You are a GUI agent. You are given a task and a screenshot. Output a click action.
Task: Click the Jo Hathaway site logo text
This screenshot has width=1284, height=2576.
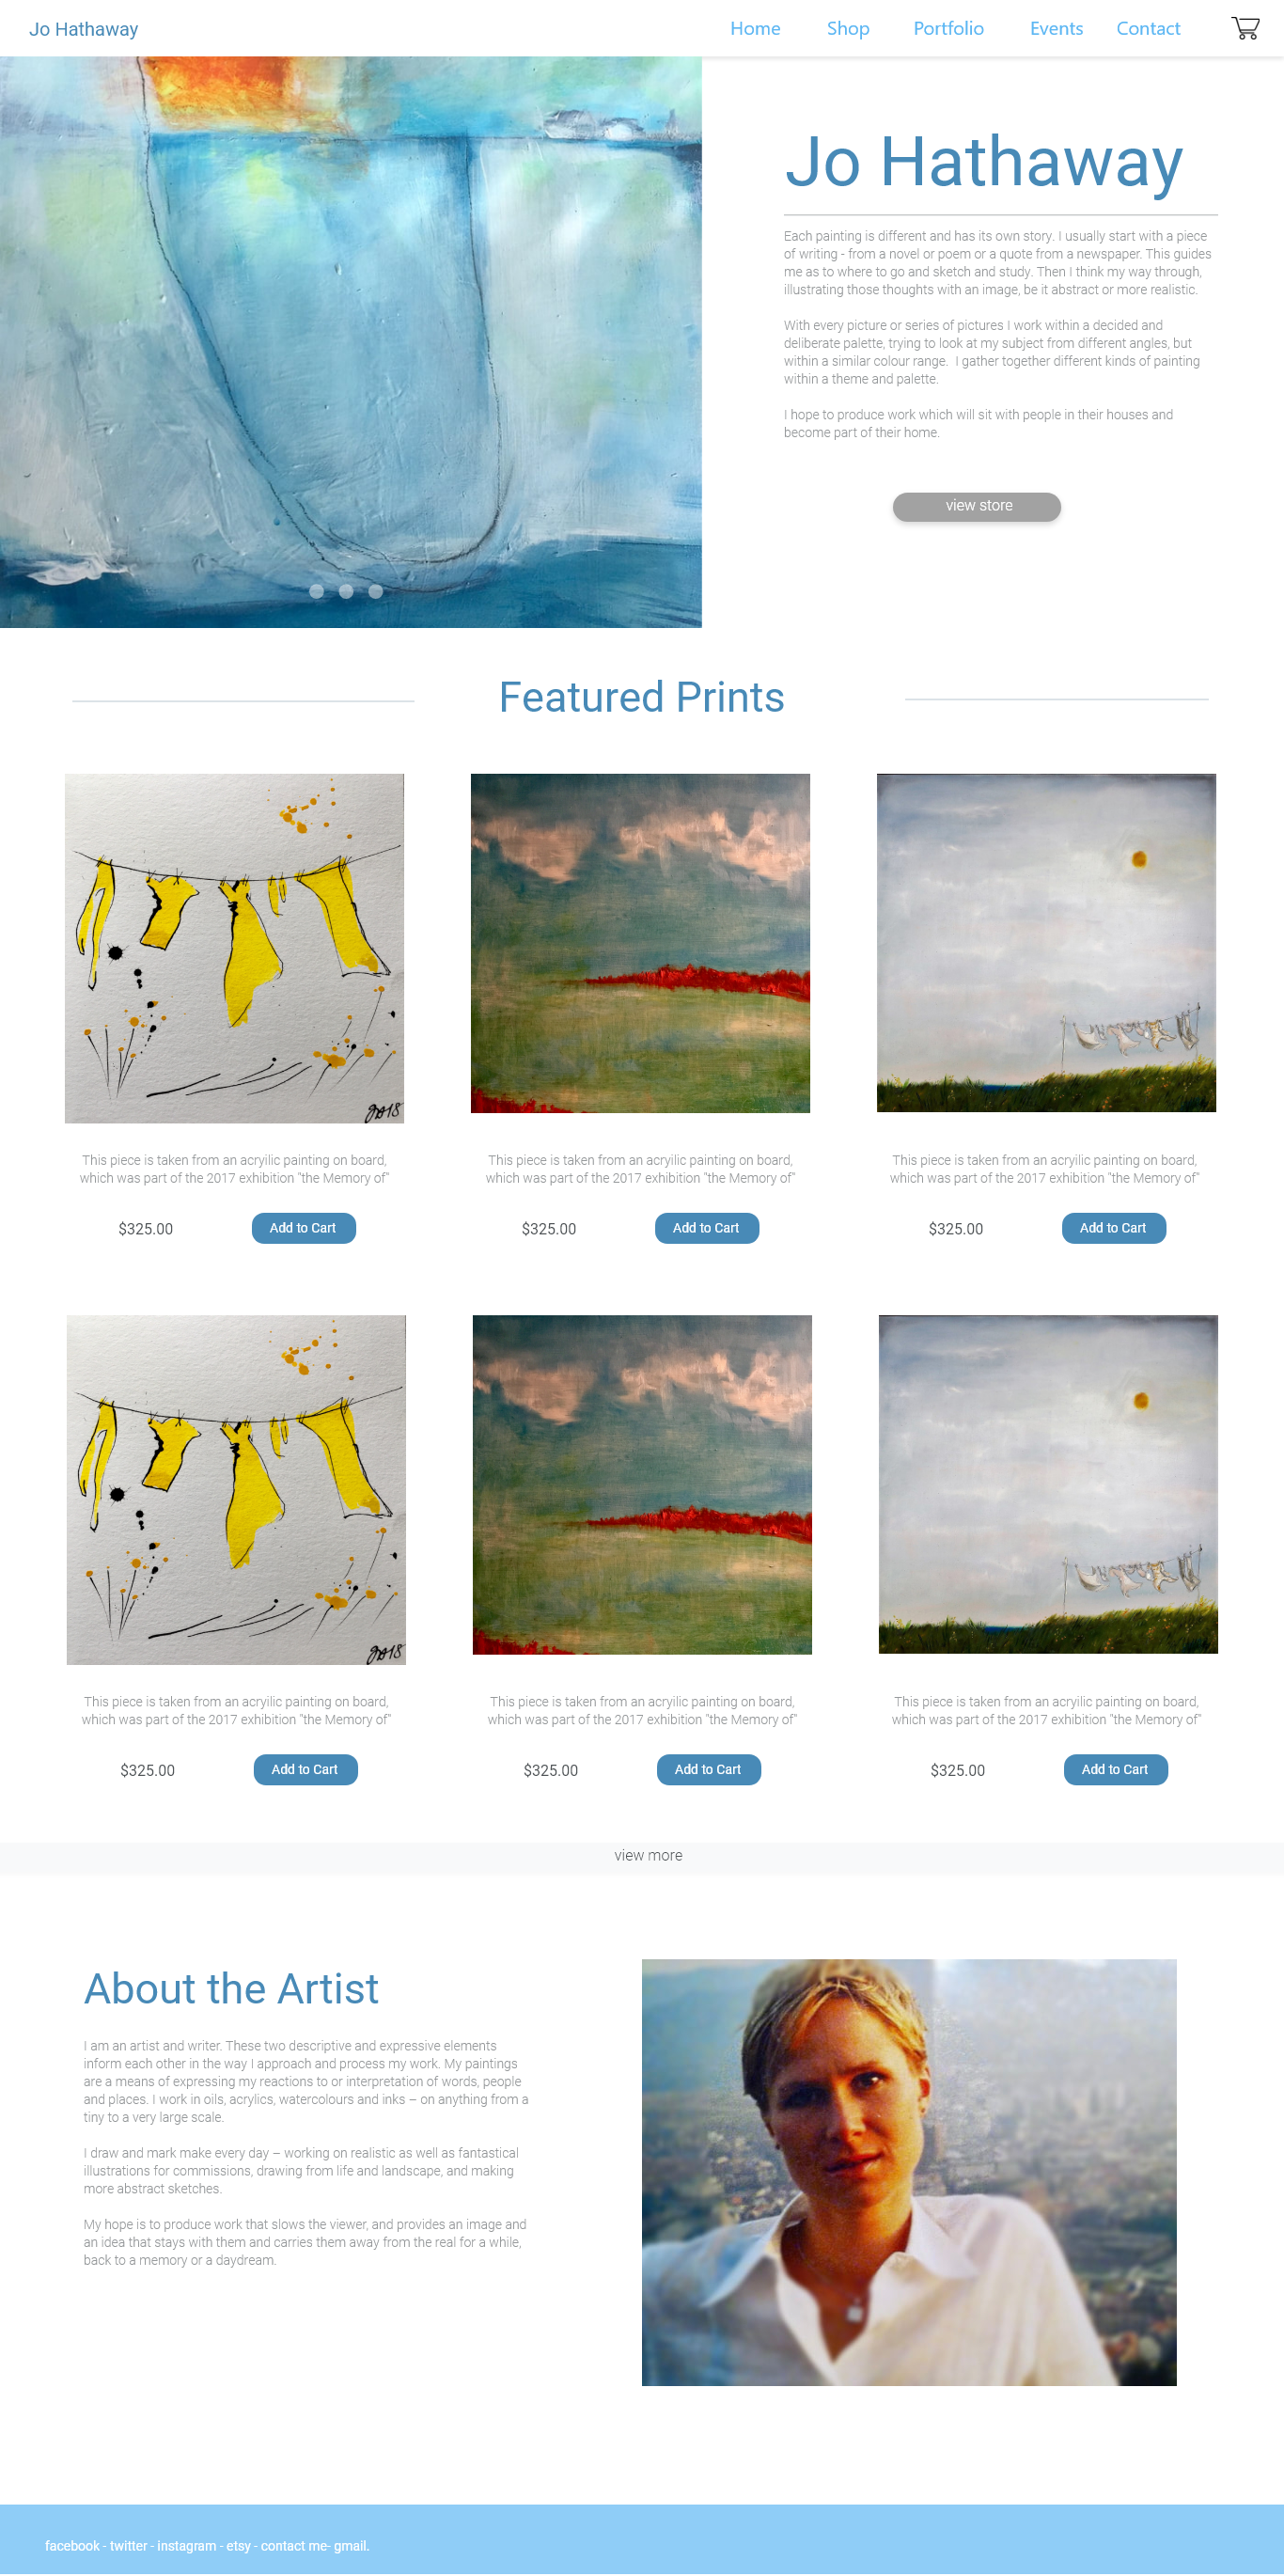(84, 29)
